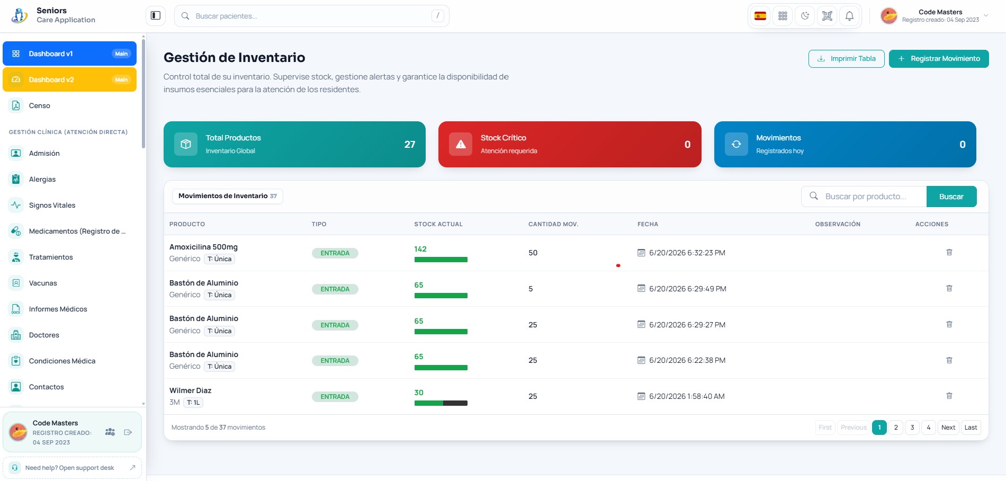Open the Spanish language flag selector
This screenshot has width=1006, height=481.
pyautogui.click(x=760, y=16)
